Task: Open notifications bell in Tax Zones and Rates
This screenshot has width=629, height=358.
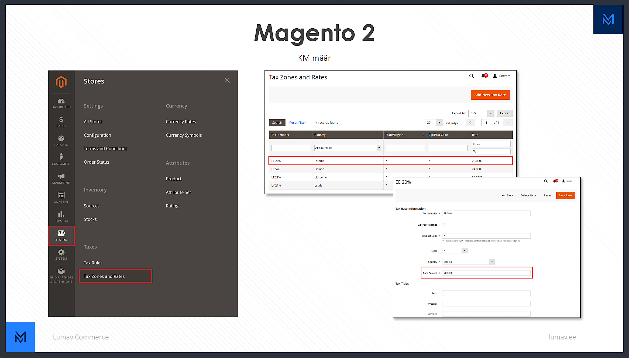Action: click(484, 76)
